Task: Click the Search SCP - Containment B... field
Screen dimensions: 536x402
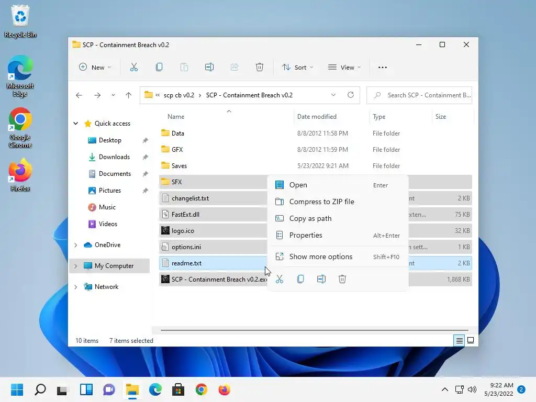Action: tap(419, 95)
